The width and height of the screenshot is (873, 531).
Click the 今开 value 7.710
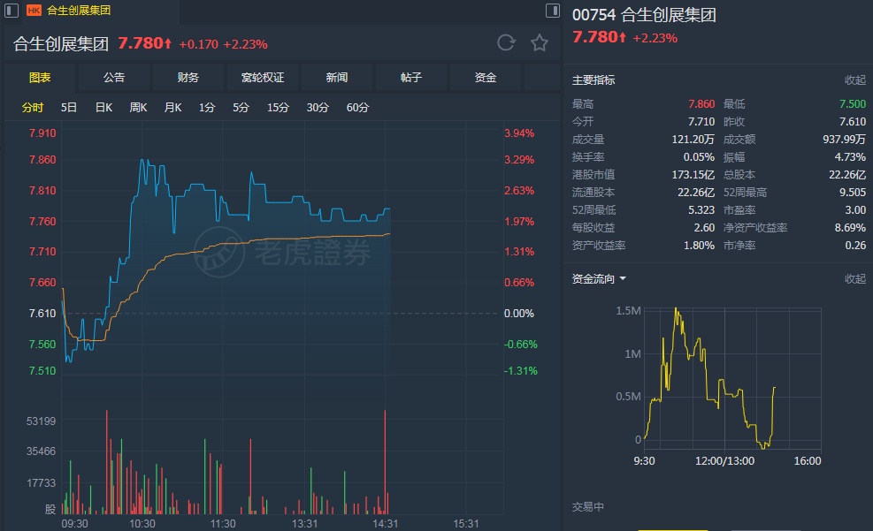[701, 121]
